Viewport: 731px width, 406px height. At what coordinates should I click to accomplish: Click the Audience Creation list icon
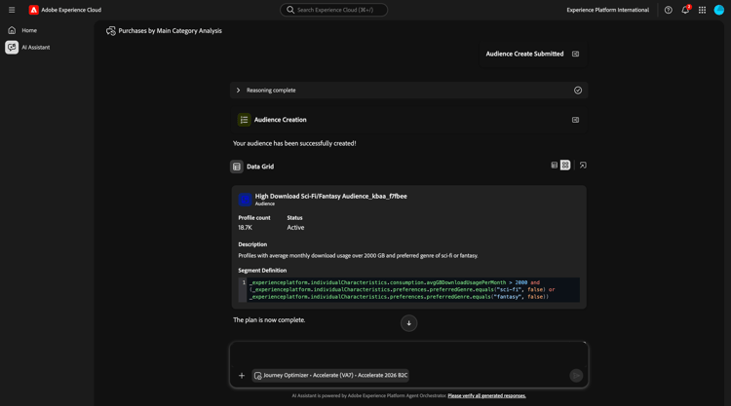pos(244,120)
